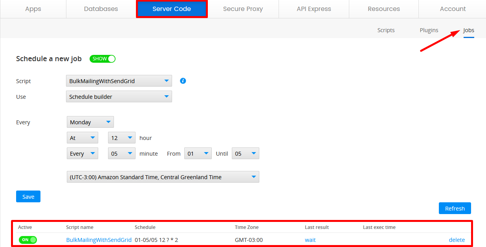Screen dimensions: 486x247
Task: Click the Active column header
Action: point(25,227)
